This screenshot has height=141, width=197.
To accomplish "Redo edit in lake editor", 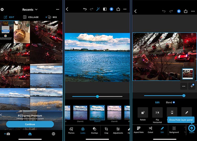I will 91,9.
